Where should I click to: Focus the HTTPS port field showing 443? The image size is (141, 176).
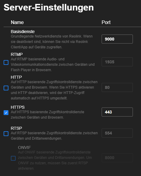pyautogui.click(x=117, y=112)
